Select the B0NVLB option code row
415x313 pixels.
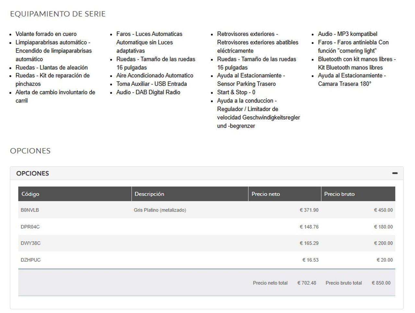(x=207, y=210)
